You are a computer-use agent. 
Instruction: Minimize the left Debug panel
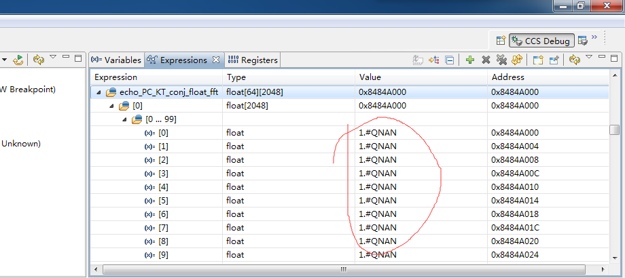point(66,57)
